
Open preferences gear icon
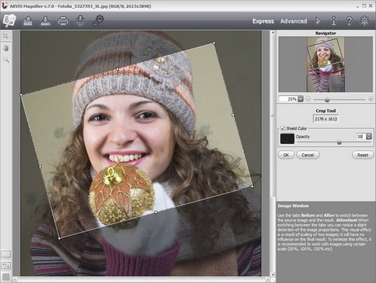tap(365, 20)
